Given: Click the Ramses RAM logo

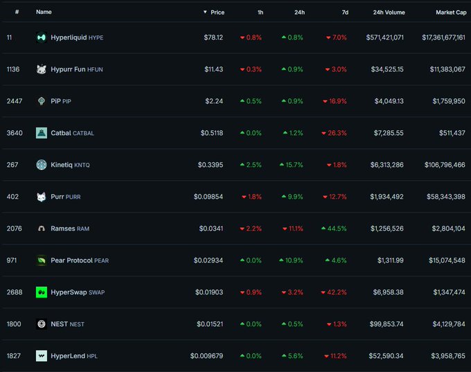Looking at the screenshot, I should 42,229.
